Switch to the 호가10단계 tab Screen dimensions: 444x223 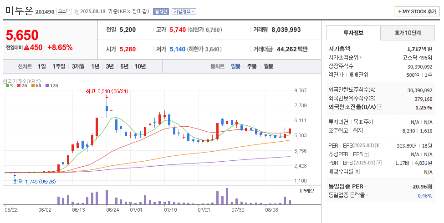[x=408, y=33]
